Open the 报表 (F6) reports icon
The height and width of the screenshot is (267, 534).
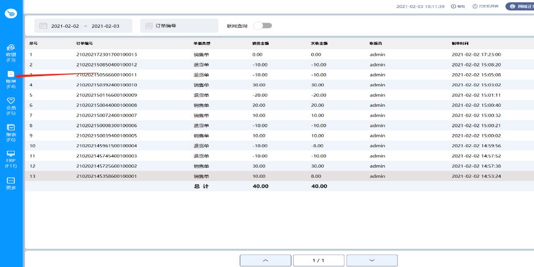coord(11,131)
